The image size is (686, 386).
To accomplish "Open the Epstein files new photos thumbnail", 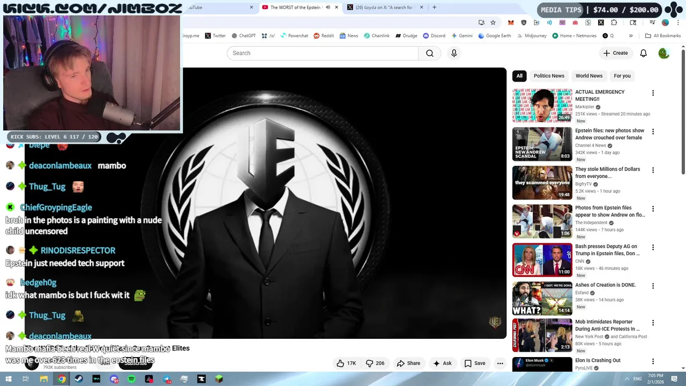I will point(542,144).
